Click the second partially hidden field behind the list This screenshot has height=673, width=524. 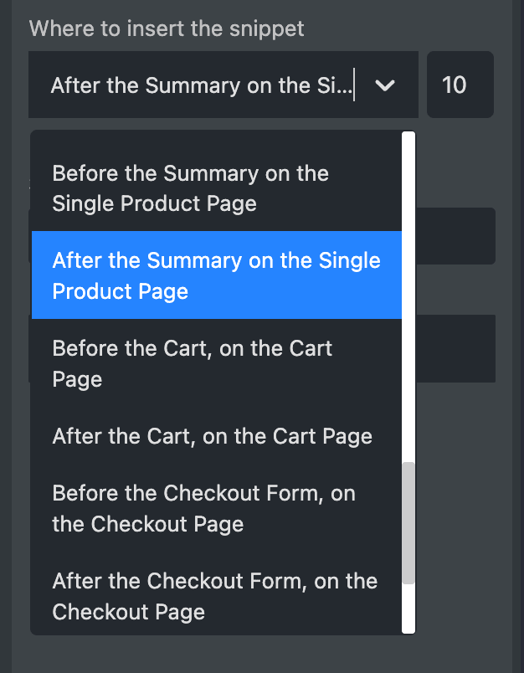455,348
